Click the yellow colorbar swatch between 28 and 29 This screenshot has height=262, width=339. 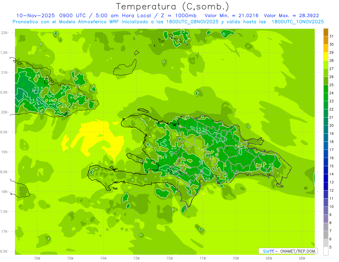coord(326,57)
